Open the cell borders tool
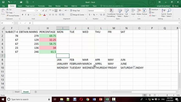 pyautogui.click(x=34, y=15)
